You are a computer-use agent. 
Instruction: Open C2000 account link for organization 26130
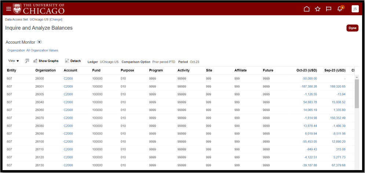coord(68,165)
